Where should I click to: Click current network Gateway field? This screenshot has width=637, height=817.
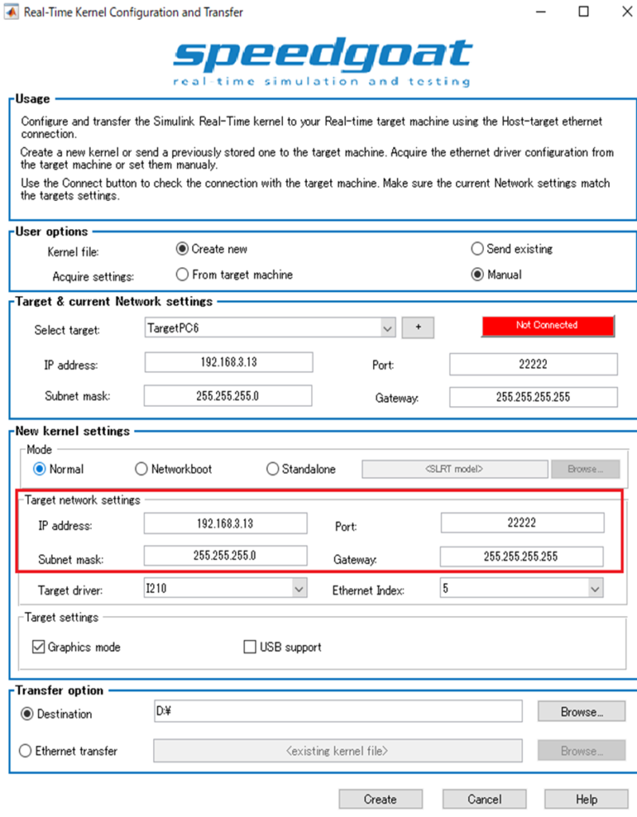click(533, 397)
